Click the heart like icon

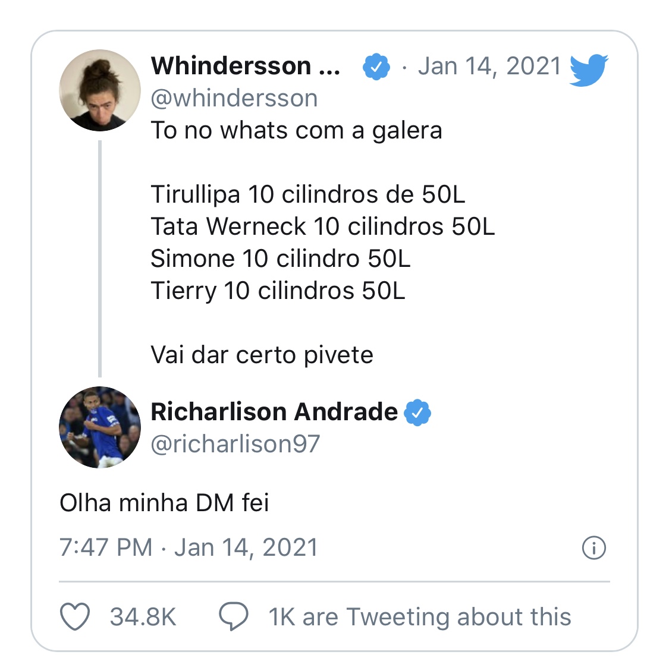pyautogui.click(x=75, y=616)
